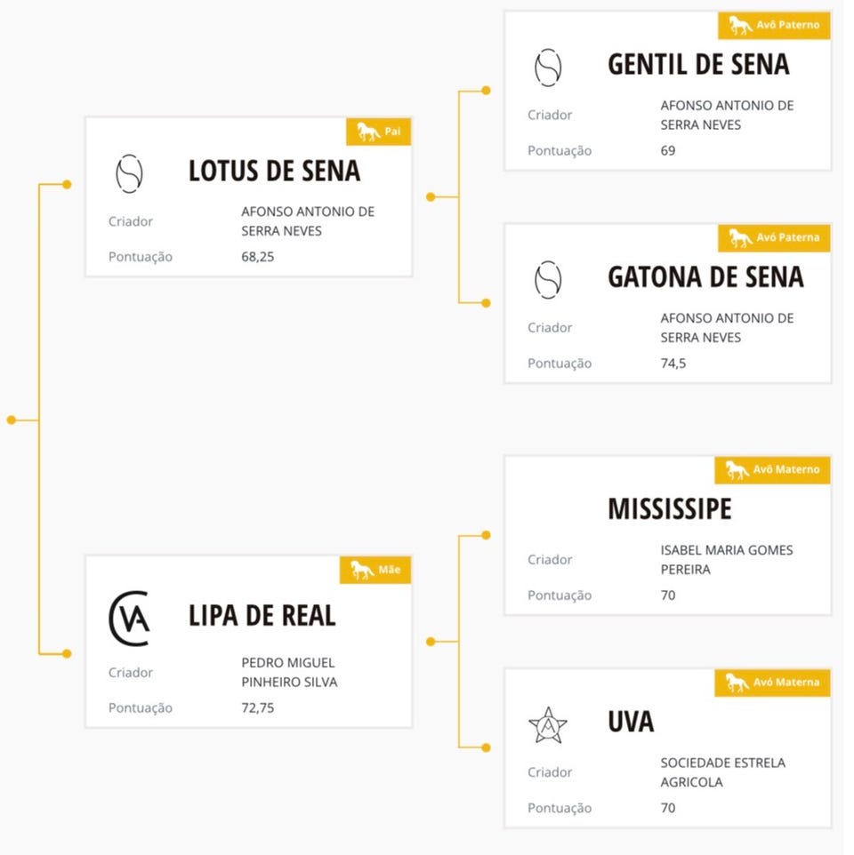Image resolution: width=854 pixels, height=855 pixels.
Task: Click the horse icon in the Avô Paterno badge
Action: tap(740, 26)
